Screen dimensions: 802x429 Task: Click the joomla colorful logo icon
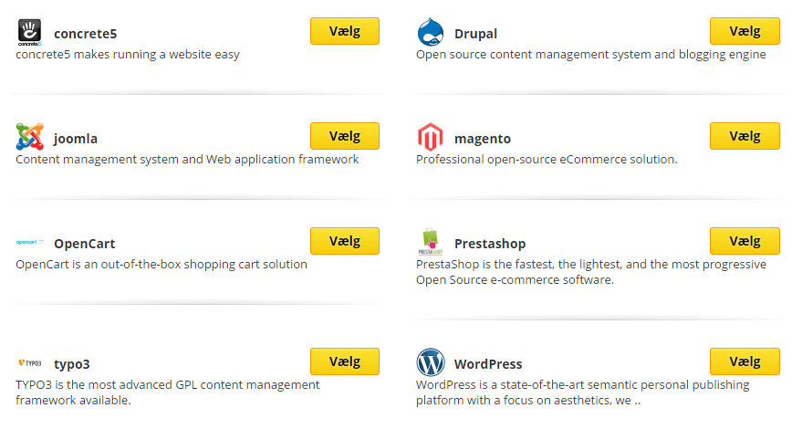point(30,137)
